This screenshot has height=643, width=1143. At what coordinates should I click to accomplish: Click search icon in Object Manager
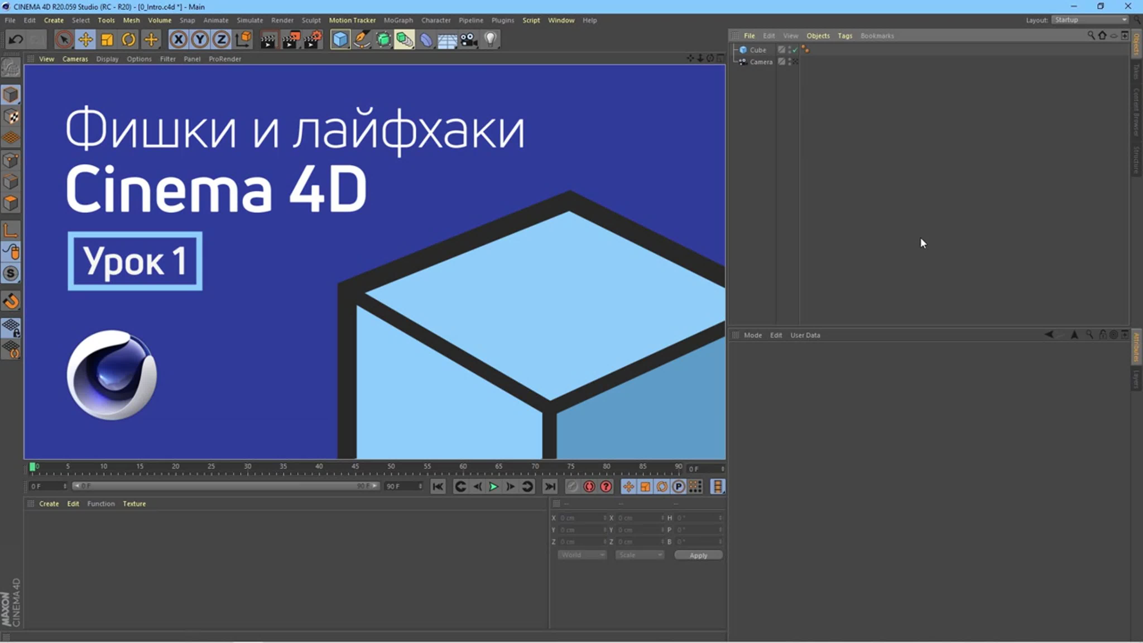pyautogui.click(x=1091, y=35)
